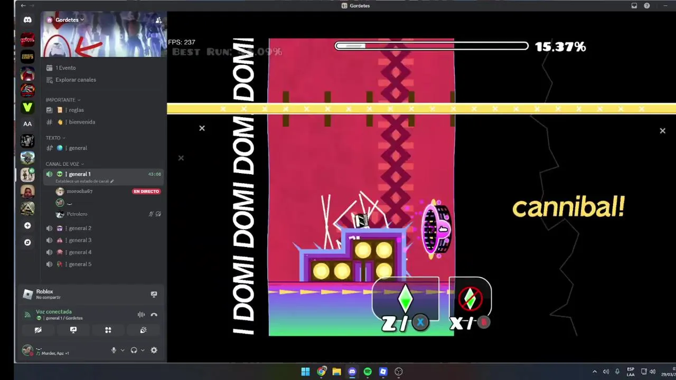Click the Roblox share screen icon
676x380 pixels.
[154, 294]
